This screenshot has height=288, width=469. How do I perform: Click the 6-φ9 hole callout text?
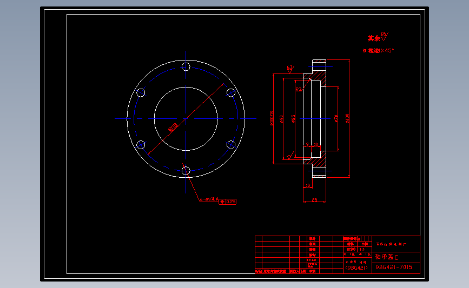tap(209, 199)
